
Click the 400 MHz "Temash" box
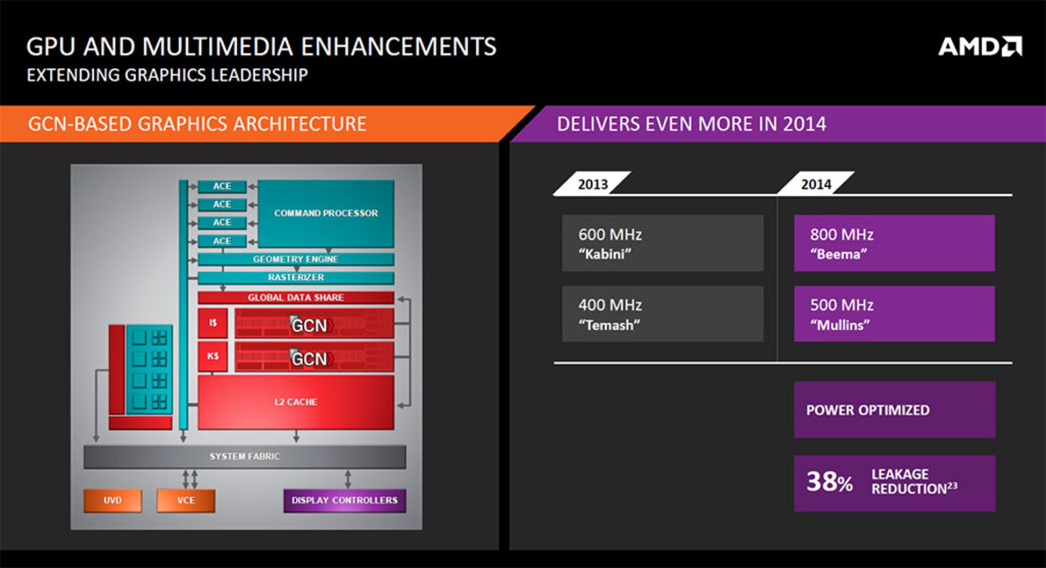662,314
